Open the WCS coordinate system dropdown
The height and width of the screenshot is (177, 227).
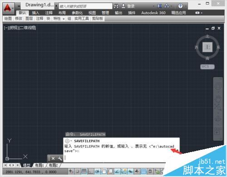coord(212,67)
